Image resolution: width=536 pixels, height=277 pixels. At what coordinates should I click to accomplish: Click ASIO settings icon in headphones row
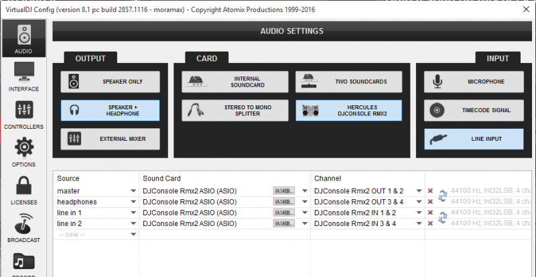[283, 202]
